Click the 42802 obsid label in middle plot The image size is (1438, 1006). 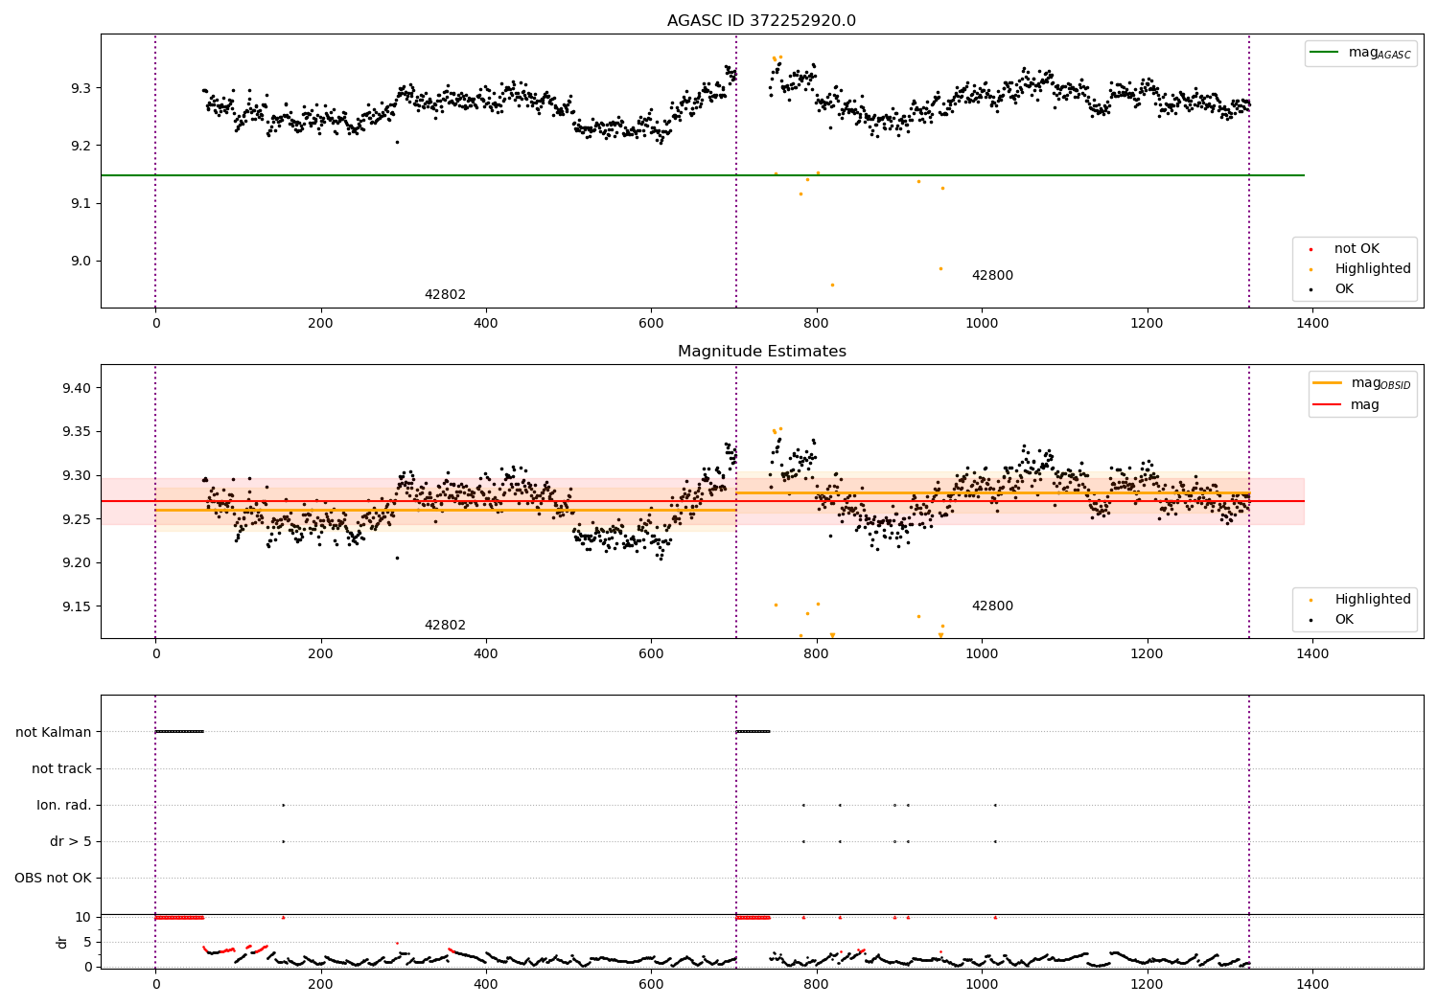445,626
